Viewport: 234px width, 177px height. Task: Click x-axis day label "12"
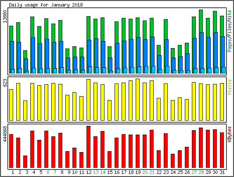89,172
